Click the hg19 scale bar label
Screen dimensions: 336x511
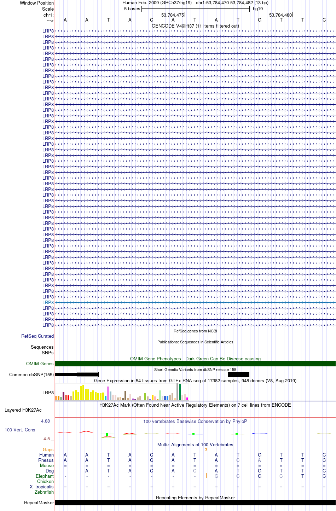pos(258,9)
